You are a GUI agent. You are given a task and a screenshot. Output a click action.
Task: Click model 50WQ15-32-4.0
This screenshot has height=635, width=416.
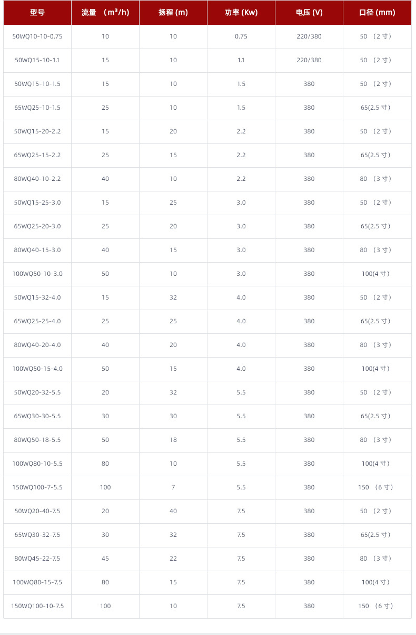[x=37, y=297]
